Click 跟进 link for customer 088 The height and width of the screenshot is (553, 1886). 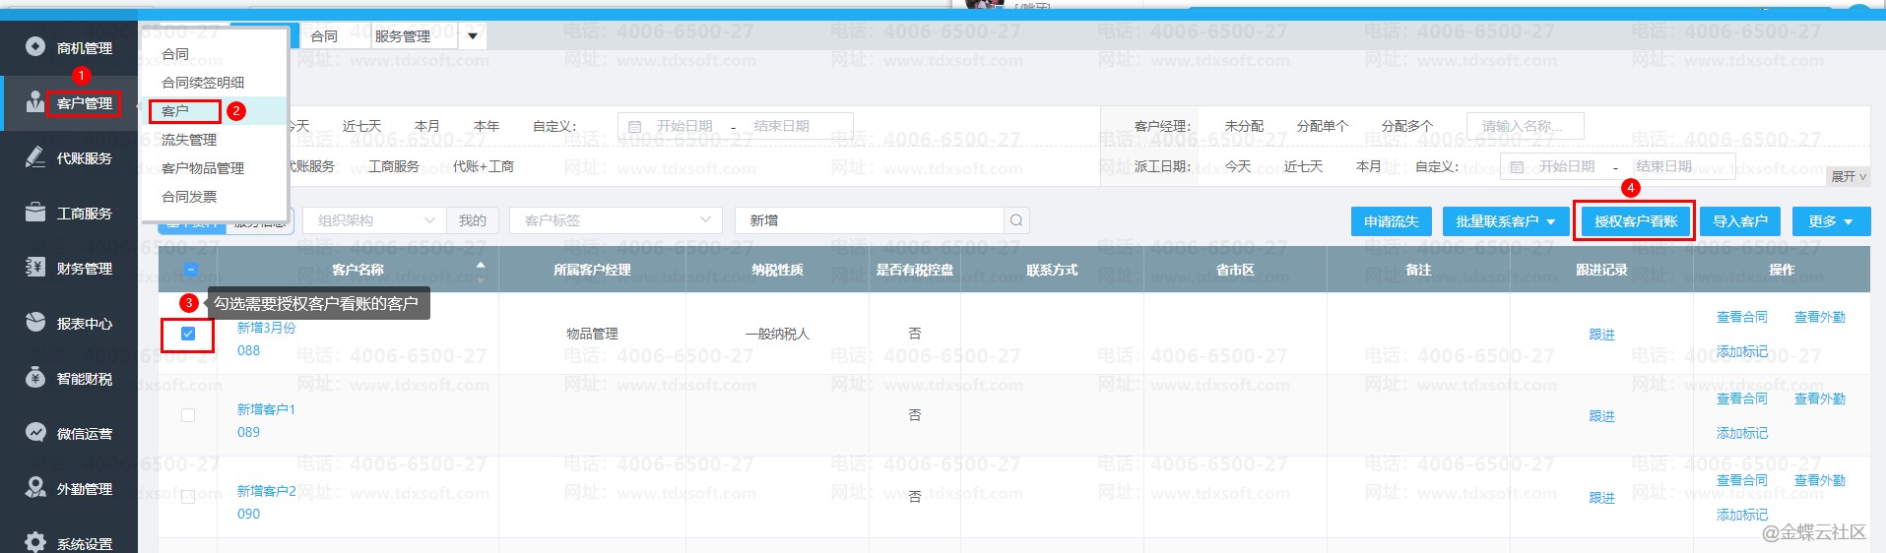(x=1601, y=335)
